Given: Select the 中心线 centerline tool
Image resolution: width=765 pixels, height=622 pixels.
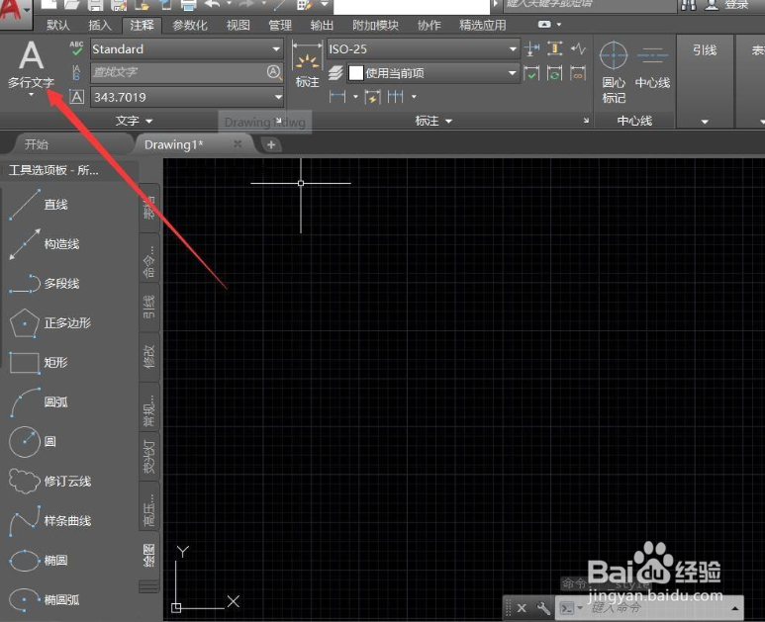Looking at the screenshot, I should (x=652, y=67).
